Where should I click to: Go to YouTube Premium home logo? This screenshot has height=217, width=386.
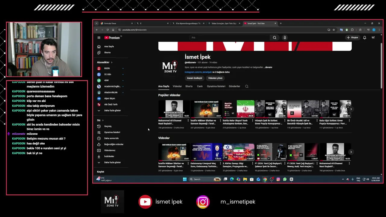click(112, 38)
